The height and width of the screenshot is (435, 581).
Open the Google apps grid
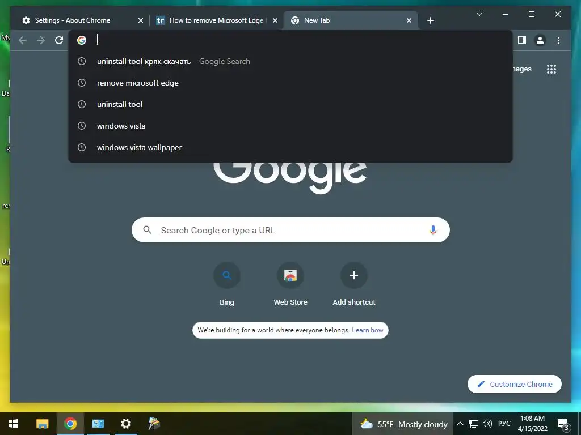(x=551, y=69)
